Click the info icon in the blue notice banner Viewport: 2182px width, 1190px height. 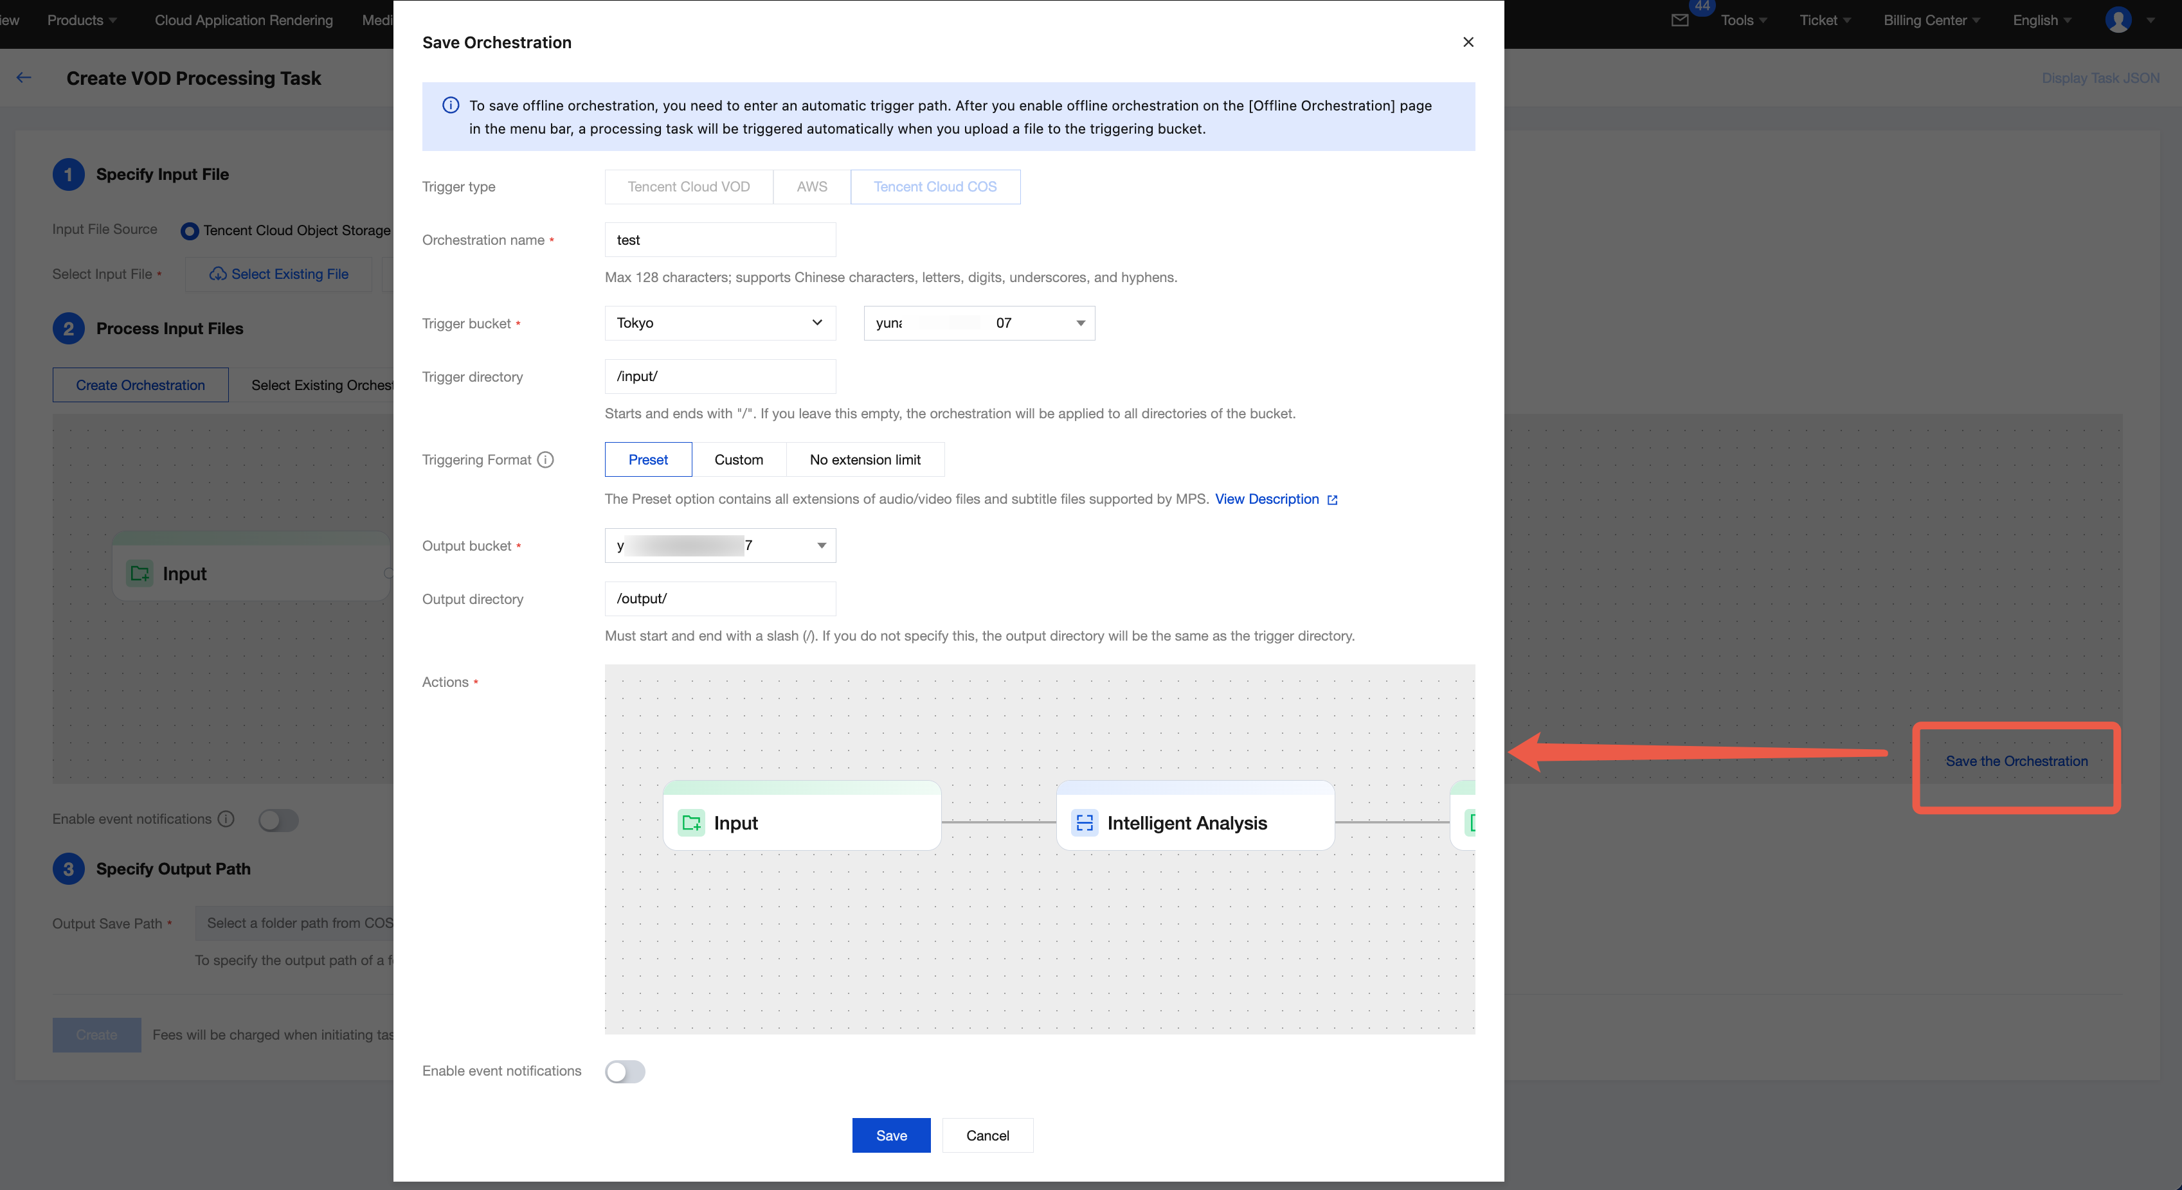451,106
